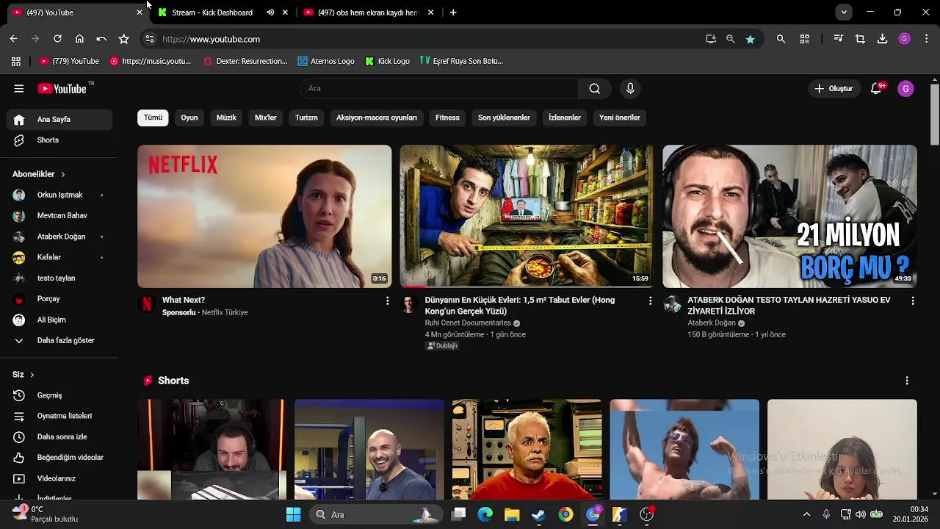Select the Turizm filter chip
940x529 pixels.
tap(306, 118)
